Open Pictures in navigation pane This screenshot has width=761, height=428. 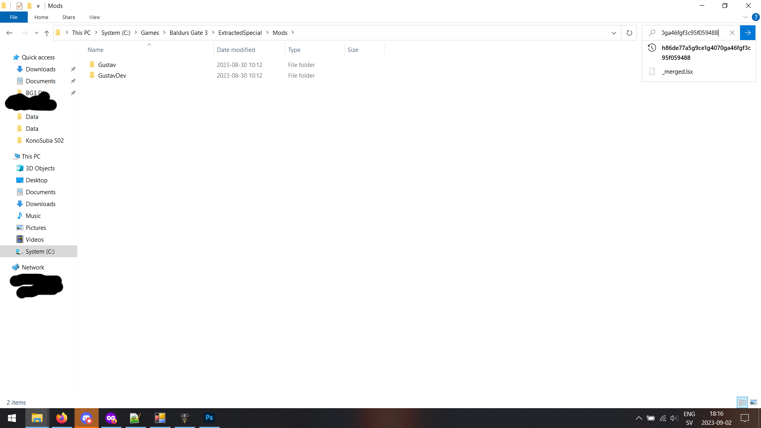click(36, 228)
